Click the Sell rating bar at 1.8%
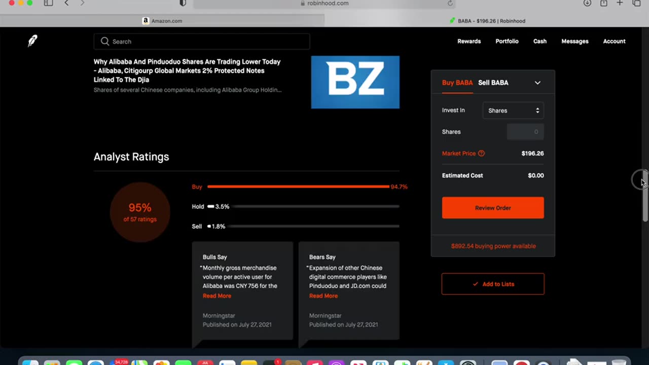 [303, 226]
